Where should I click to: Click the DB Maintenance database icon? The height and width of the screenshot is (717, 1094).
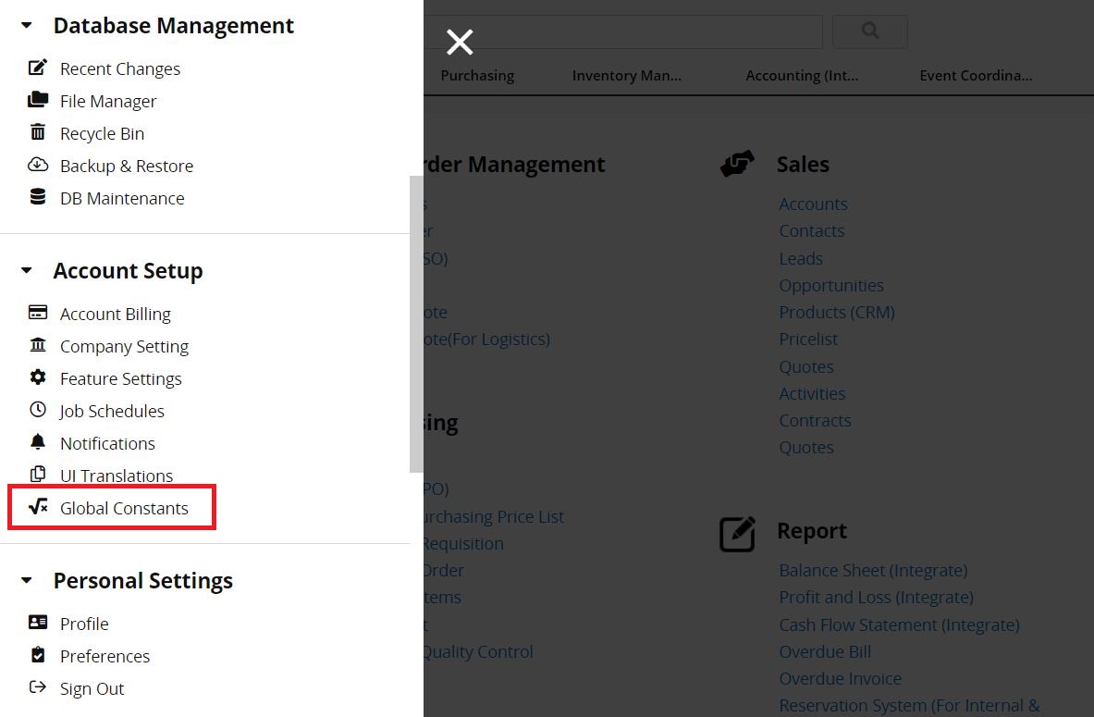pos(38,197)
